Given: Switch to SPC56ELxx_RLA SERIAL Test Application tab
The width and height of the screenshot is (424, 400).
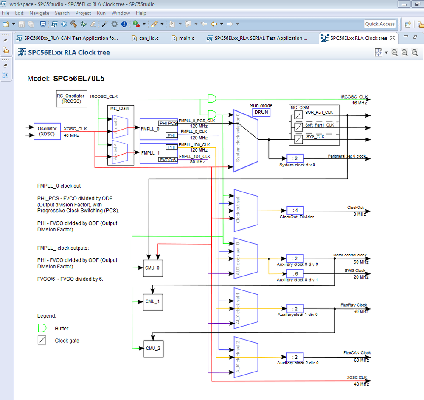Looking at the screenshot, I should click(x=257, y=38).
